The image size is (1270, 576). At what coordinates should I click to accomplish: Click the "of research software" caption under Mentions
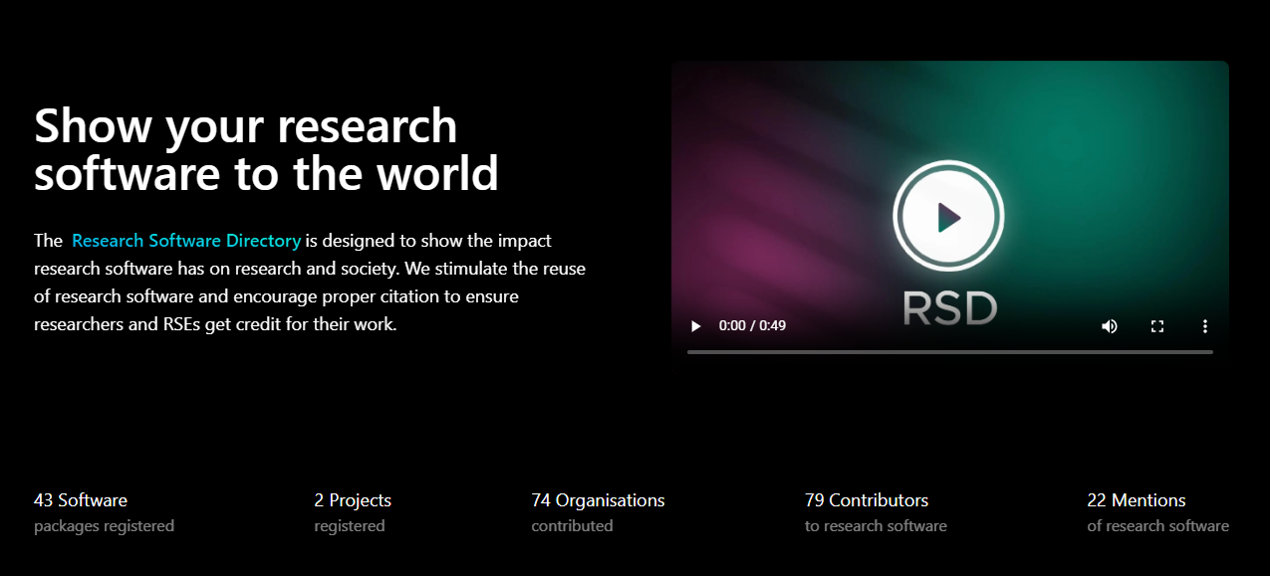[1157, 526]
